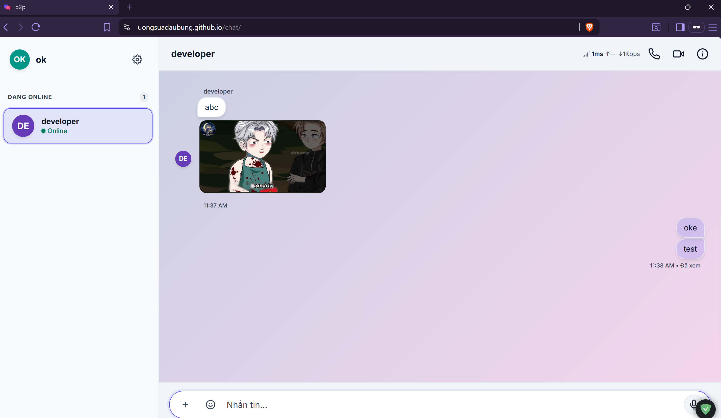Click the developer sender name label
Screen dimensions: 721x418
coord(218,92)
